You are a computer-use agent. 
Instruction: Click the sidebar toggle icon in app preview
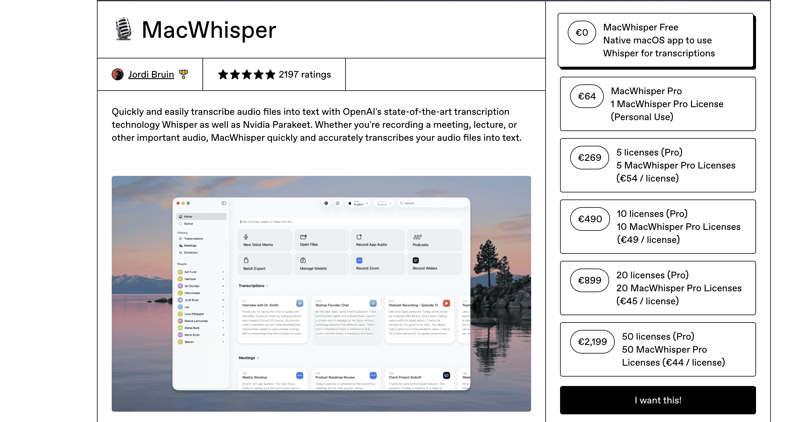coord(223,203)
